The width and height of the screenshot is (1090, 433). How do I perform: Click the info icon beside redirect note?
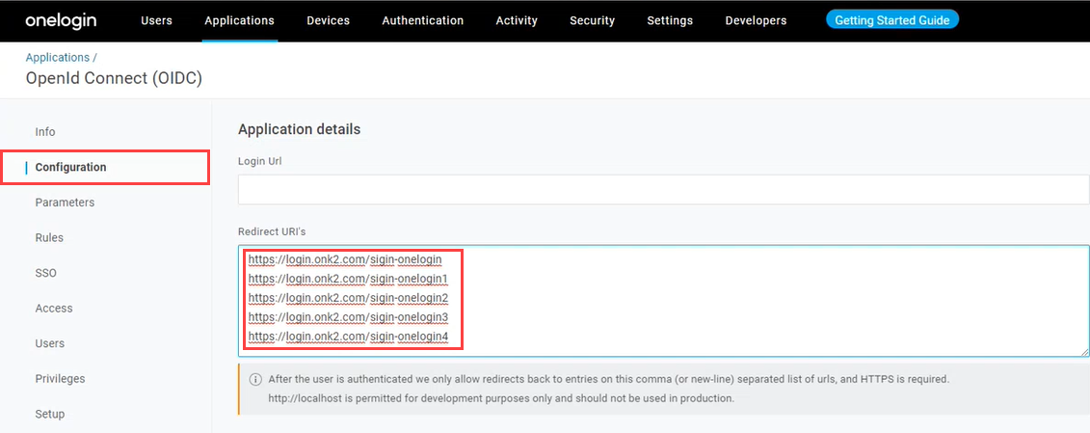(255, 380)
